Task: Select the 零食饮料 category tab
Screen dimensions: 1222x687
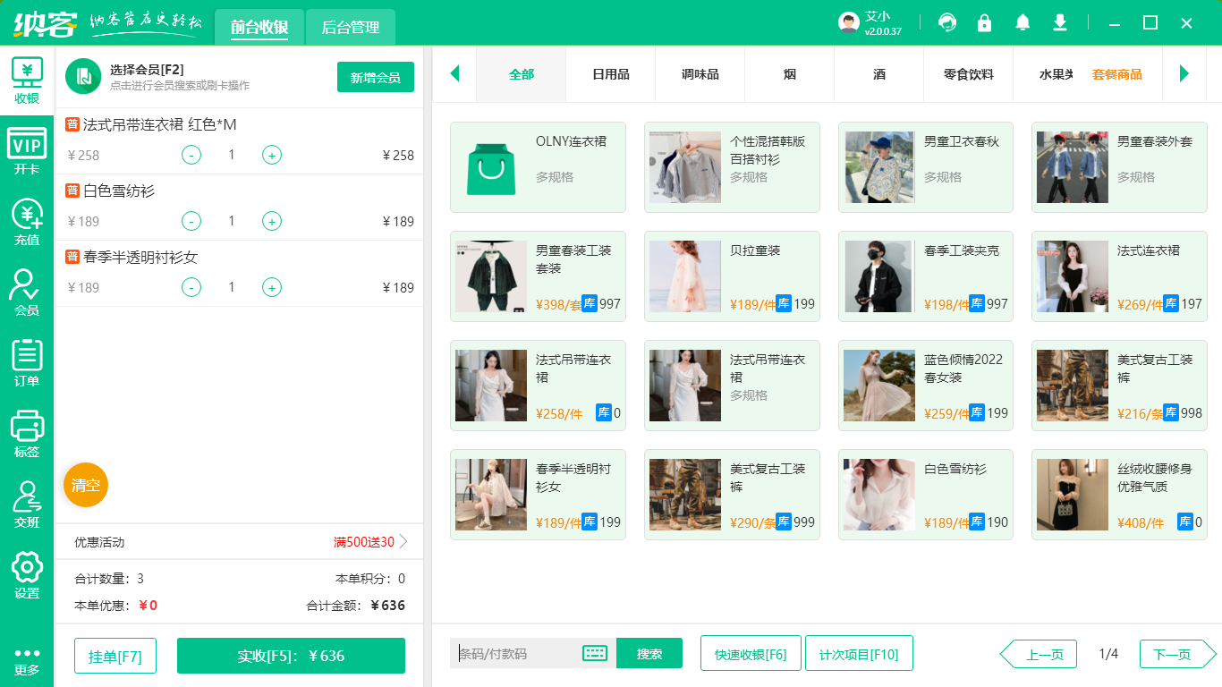Action: tap(969, 74)
